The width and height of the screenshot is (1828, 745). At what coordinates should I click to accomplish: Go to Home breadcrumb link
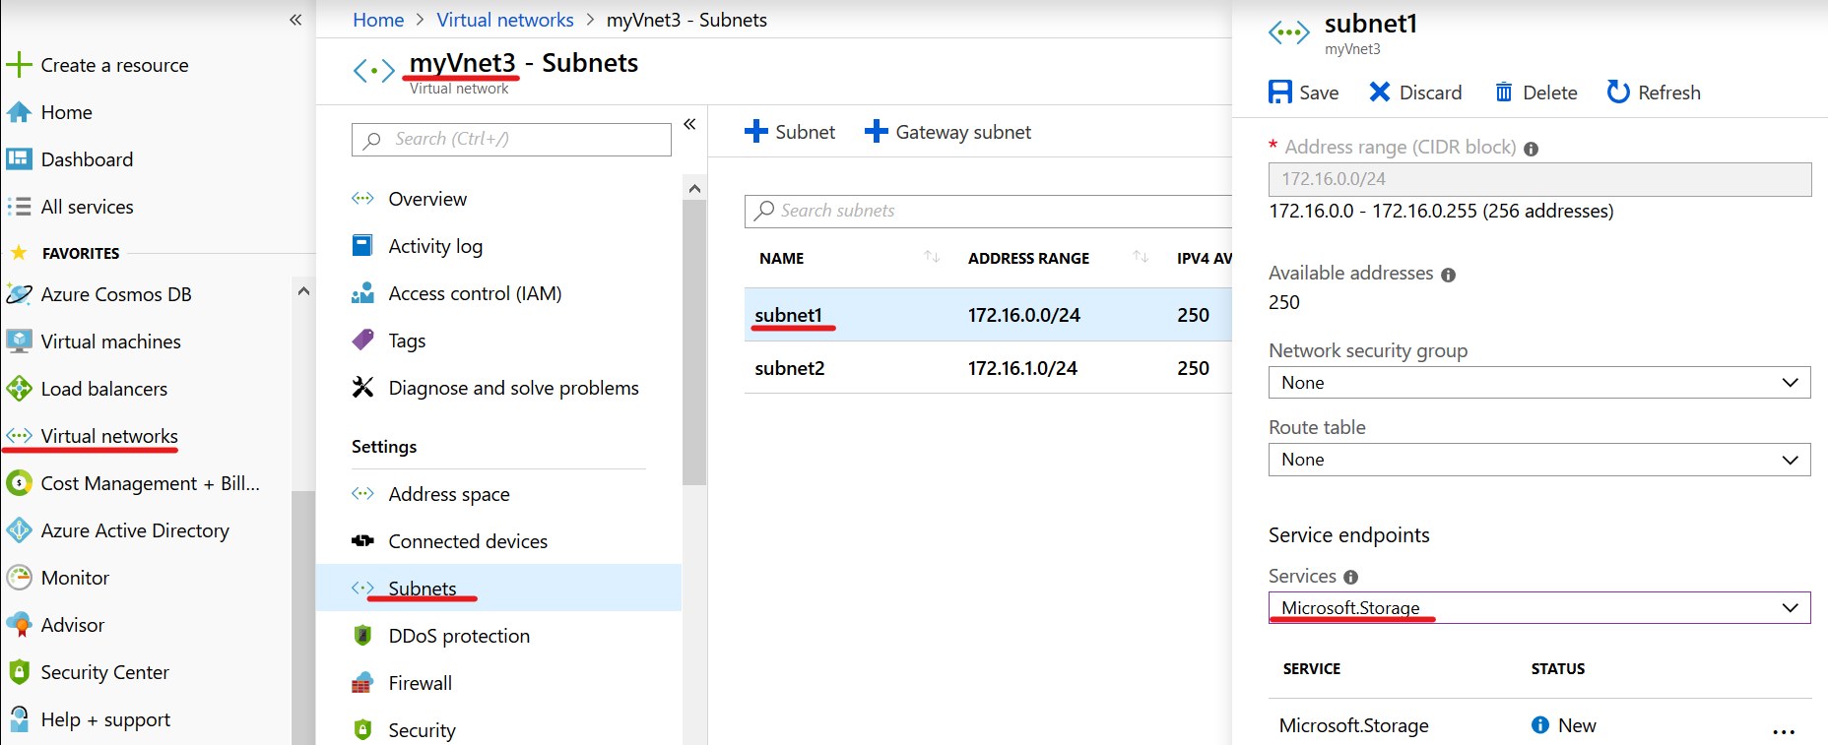click(x=378, y=20)
